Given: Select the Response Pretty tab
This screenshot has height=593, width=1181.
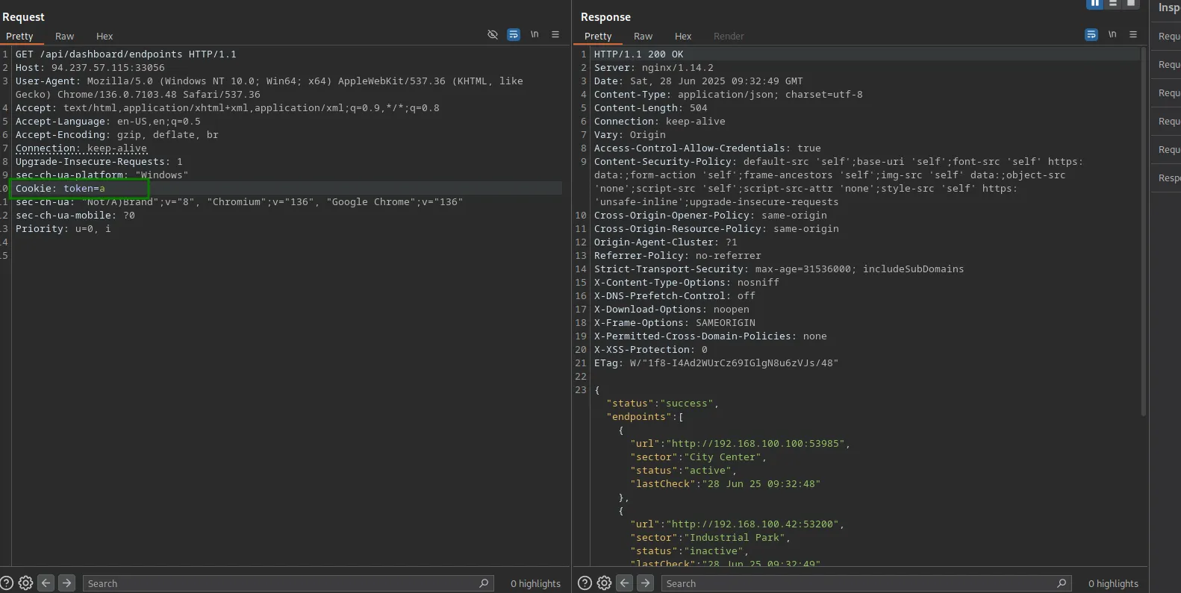Looking at the screenshot, I should [598, 36].
